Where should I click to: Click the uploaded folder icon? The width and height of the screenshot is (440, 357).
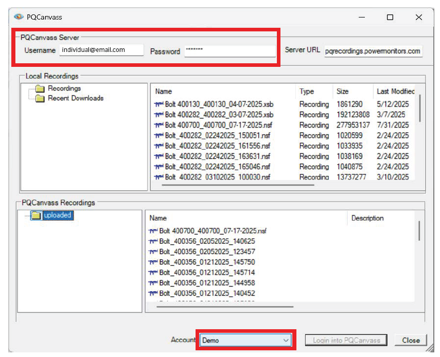click(36, 216)
